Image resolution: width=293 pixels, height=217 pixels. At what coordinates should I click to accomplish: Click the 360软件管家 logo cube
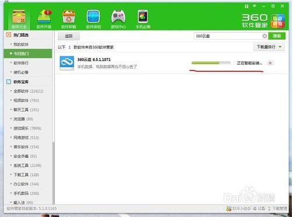pos(278,20)
